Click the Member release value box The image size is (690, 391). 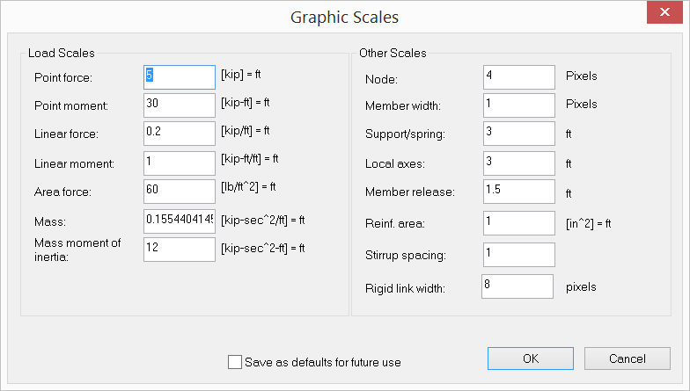[518, 192]
